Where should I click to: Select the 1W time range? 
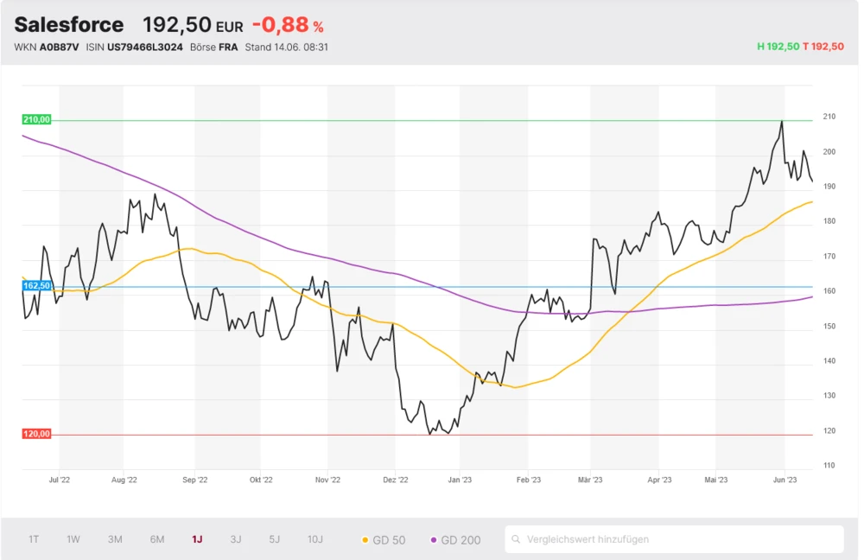tap(73, 539)
